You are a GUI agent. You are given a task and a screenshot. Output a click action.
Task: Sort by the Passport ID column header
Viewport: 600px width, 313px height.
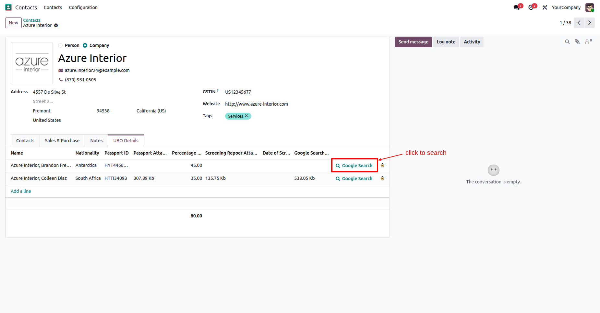click(116, 153)
